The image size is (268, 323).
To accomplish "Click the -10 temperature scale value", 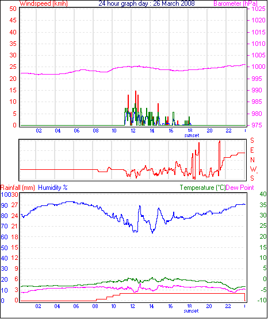I will [262, 301].
